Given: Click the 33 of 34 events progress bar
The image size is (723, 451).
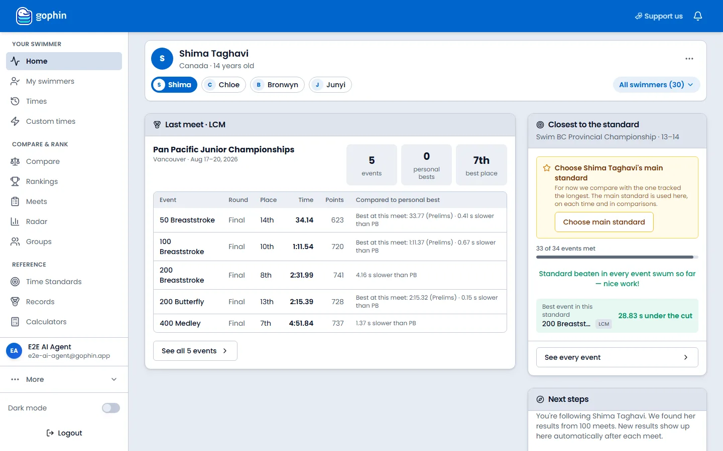Looking at the screenshot, I should [x=617, y=257].
